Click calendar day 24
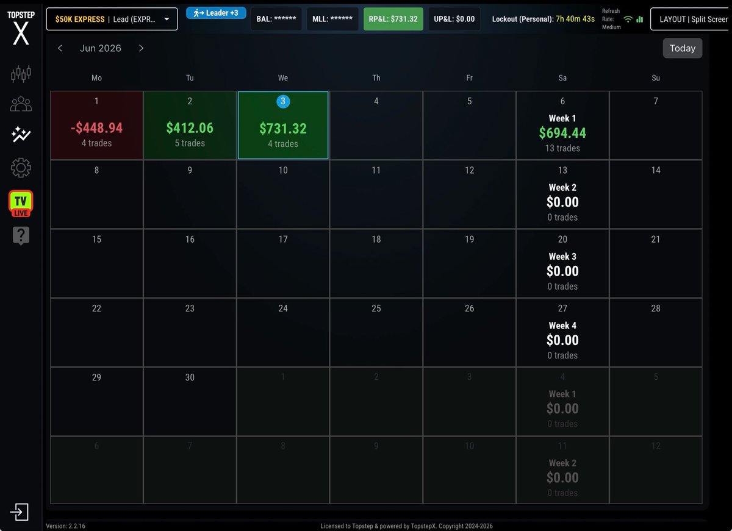732x531 pixels. pos(283,332)
